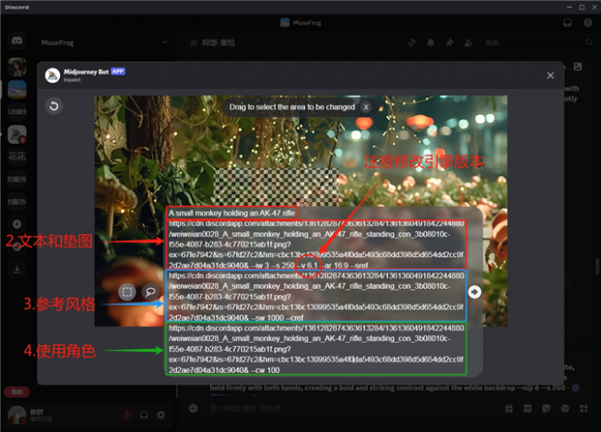Click the undo arrow in Inpaint editor
This screenshot has height=432, width=601.
(54, 106)
